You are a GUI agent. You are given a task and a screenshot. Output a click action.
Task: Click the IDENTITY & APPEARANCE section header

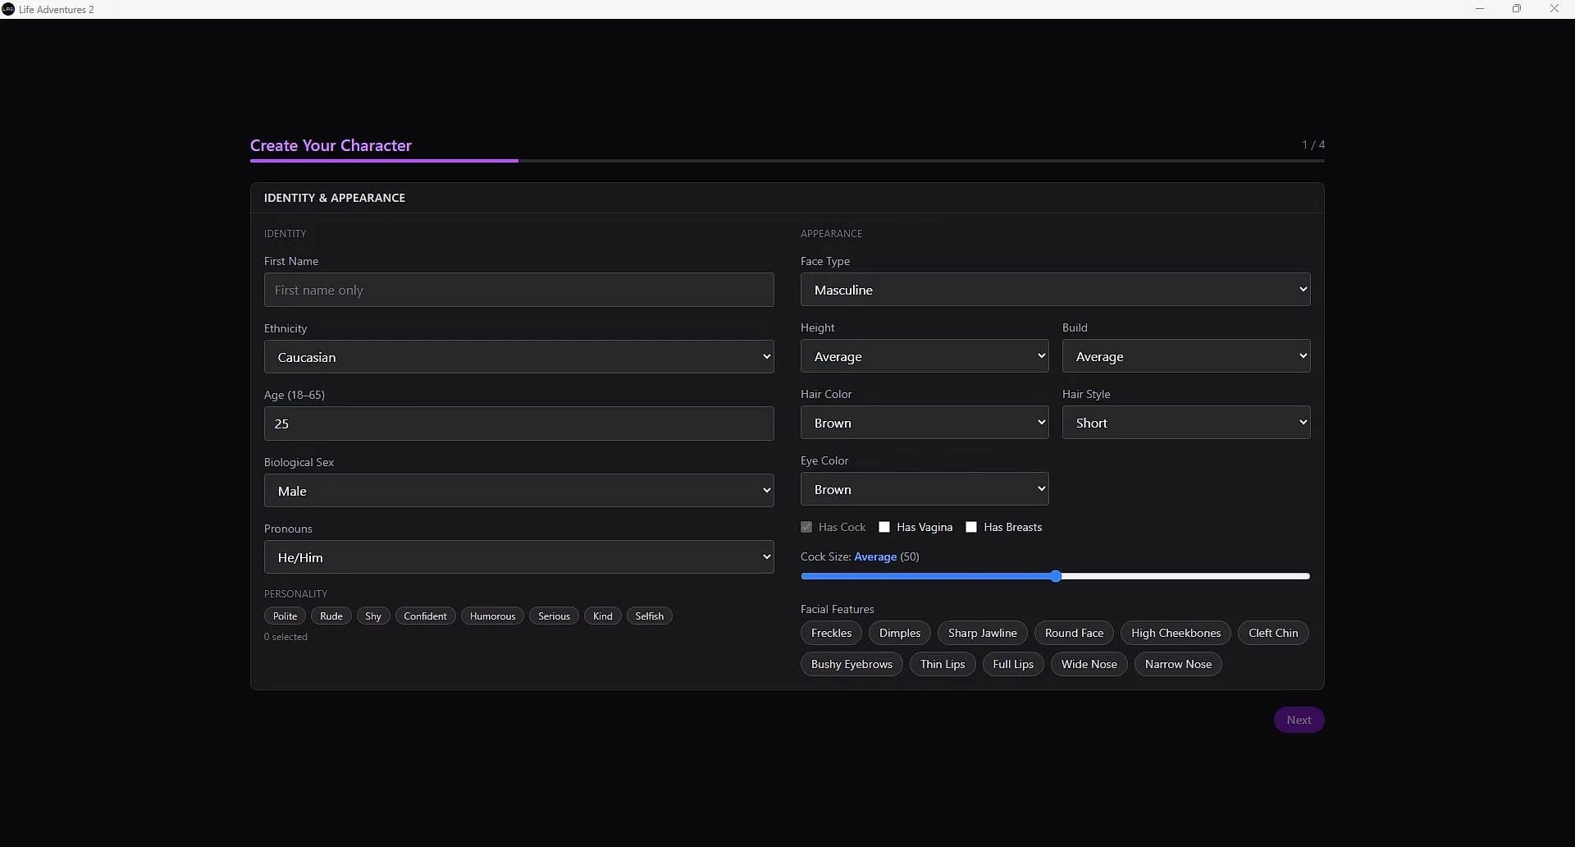pyautogui.click(x=335, y=198)
